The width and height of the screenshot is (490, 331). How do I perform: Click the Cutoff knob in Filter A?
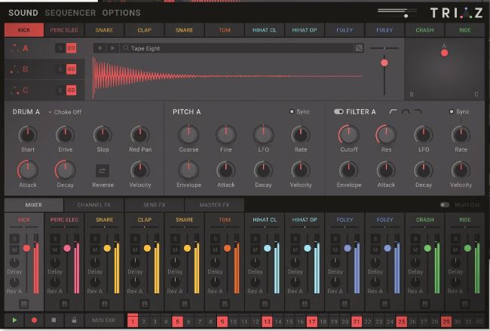point(349,135)
